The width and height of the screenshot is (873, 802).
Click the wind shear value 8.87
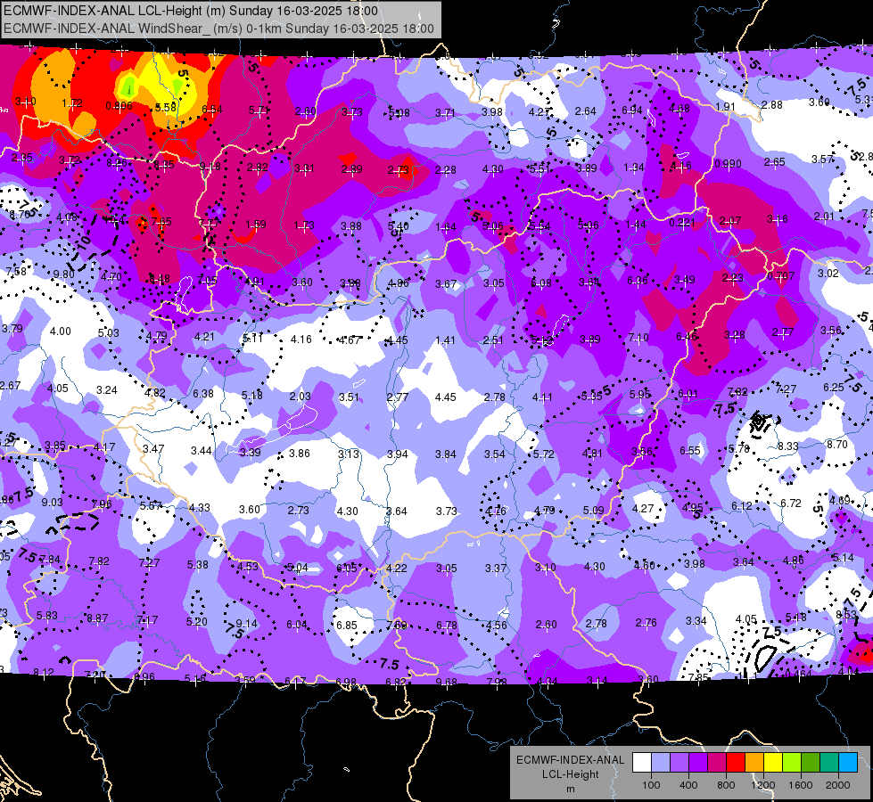[x=97, y=618]
